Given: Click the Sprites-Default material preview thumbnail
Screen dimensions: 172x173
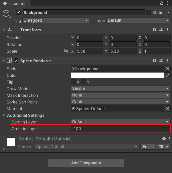Looking at the screenshot, I should (11, 142).
